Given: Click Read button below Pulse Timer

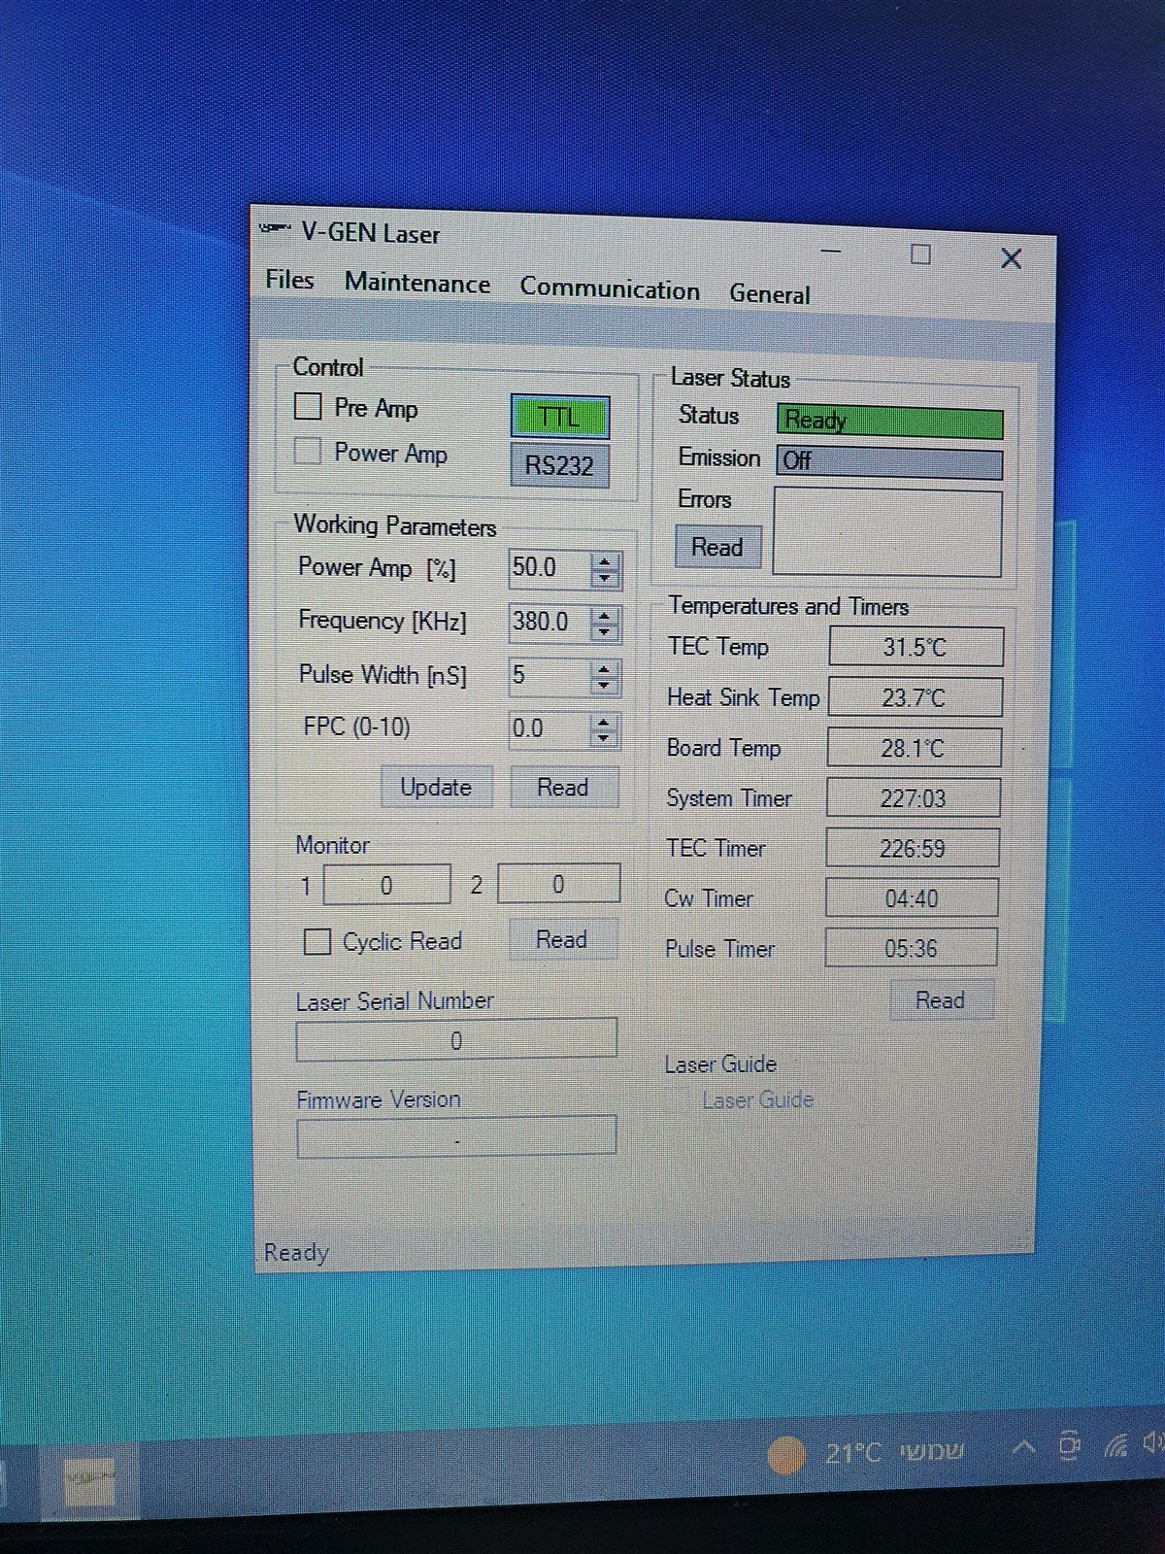Looking at the screenshot, I should (940, 1000).
